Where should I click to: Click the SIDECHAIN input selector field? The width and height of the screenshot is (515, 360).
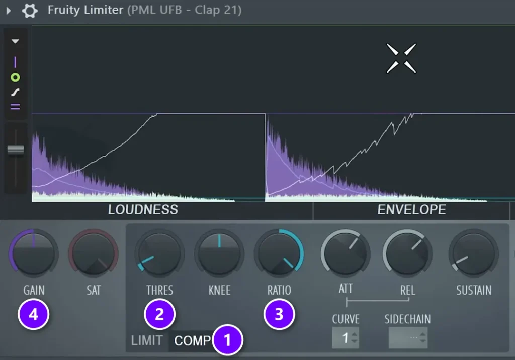point(408,338)
